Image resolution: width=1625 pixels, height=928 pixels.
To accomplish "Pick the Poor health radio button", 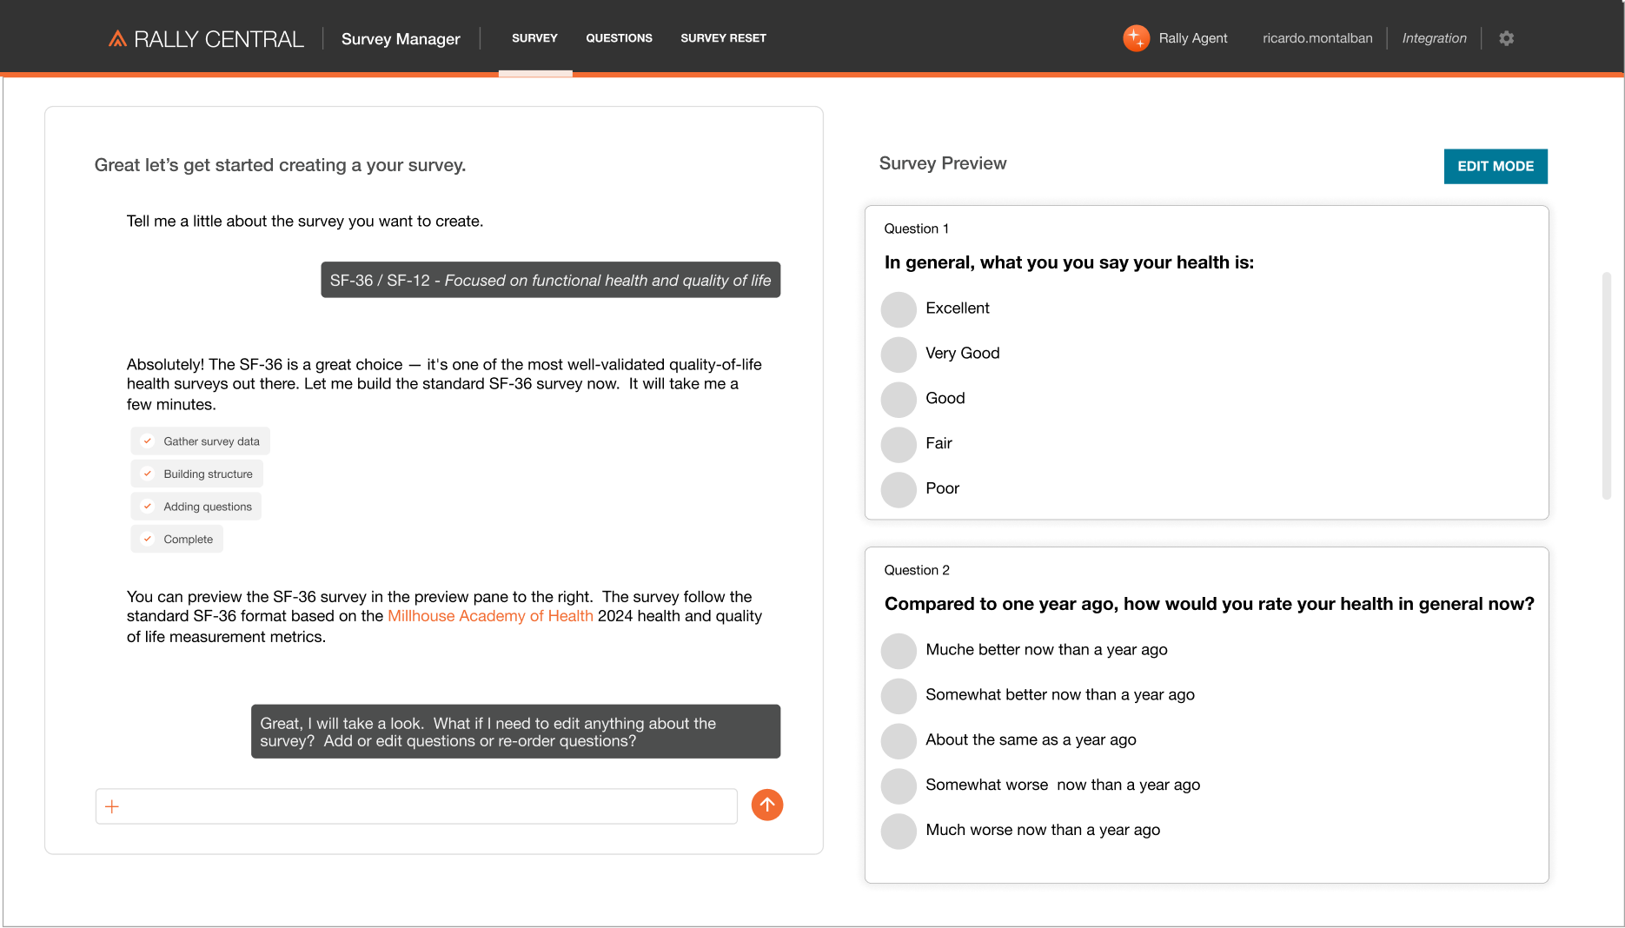I will (899, 490).
